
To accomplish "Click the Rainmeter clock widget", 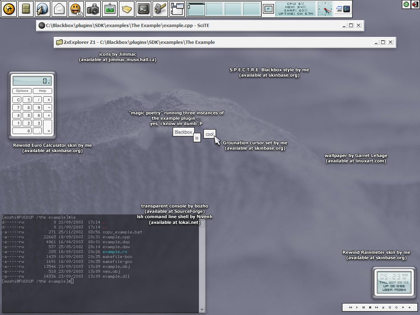I will 394,283.
